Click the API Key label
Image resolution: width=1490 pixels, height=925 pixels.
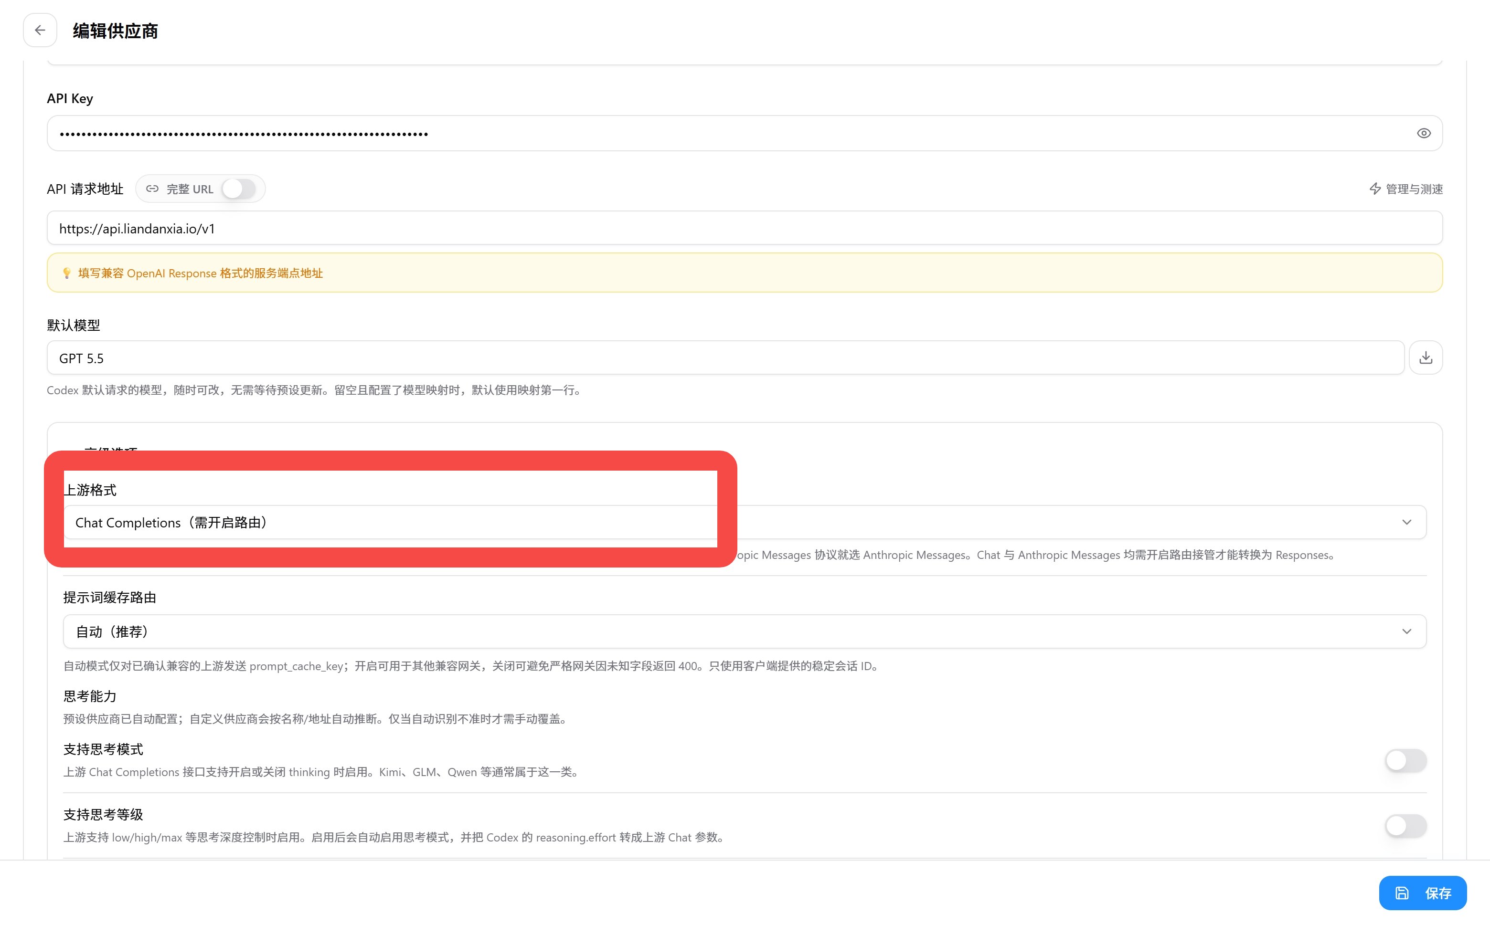pyautogui.click(x=70, y=98)
